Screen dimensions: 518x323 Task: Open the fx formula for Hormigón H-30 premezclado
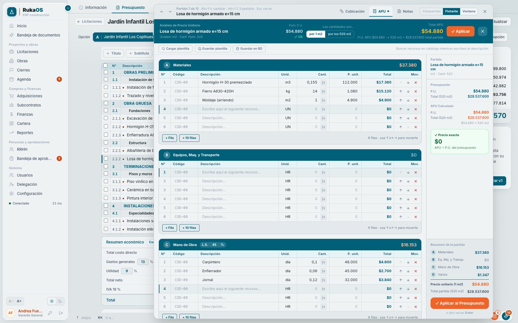coord(323,82)
